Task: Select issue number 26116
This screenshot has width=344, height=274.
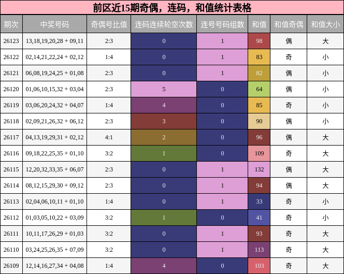Action: tap(11, 153)
